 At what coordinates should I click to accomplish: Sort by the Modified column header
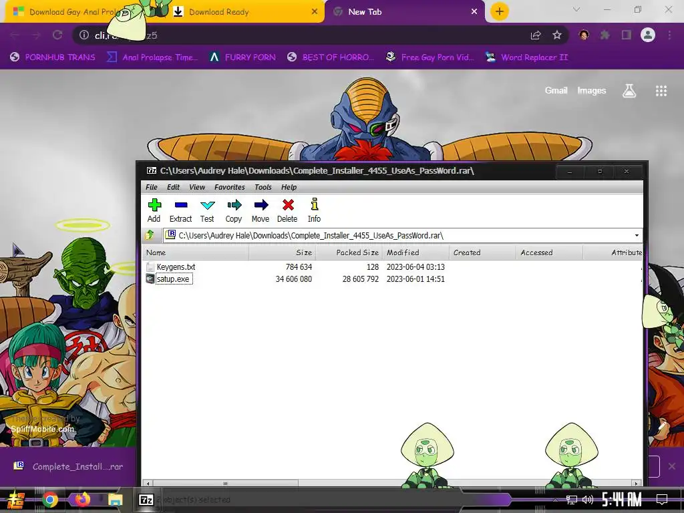click(415, 252)
